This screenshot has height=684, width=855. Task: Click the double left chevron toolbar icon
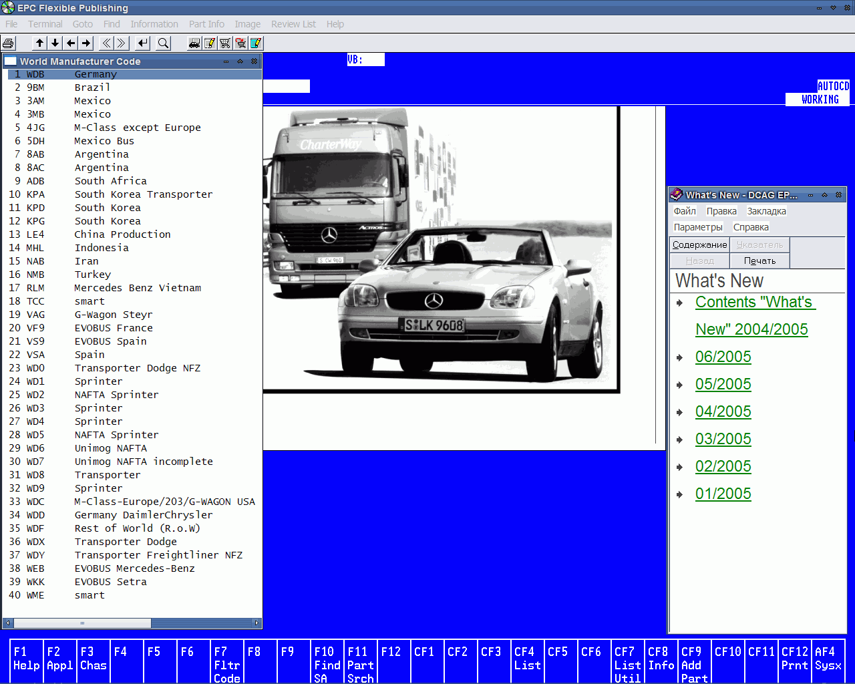106,43
